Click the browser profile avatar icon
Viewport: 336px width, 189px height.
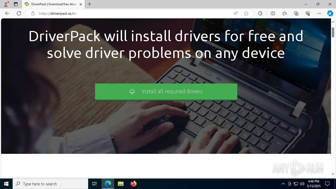pyautogui.click(x=6, y=4)
